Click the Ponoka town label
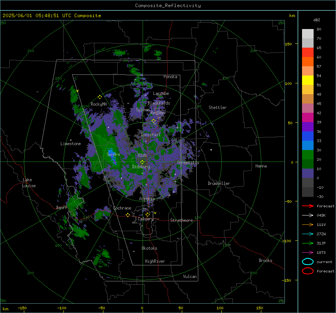The image size is (336, 313). (170, 77)
